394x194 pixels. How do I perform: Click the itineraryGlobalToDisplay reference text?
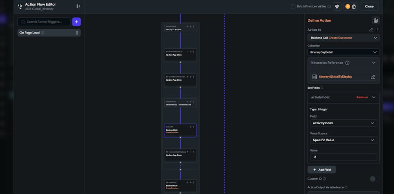point(335,77)
